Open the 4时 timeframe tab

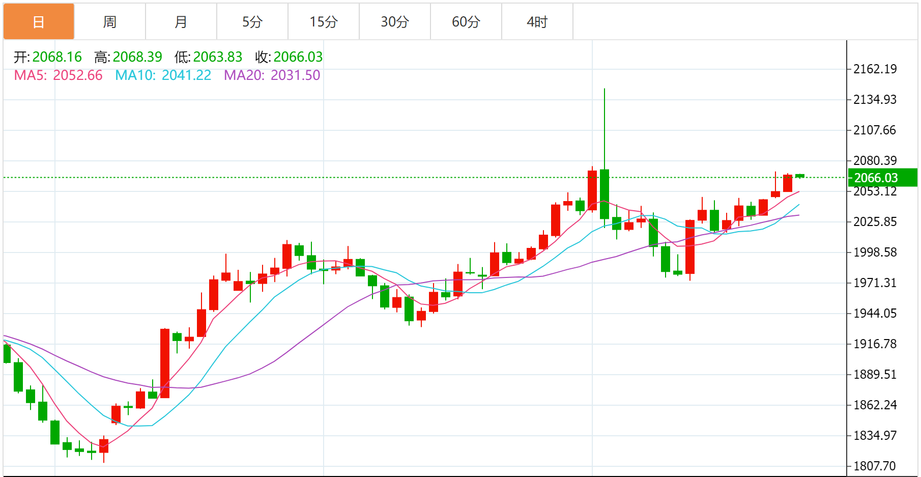pos(537,21)
